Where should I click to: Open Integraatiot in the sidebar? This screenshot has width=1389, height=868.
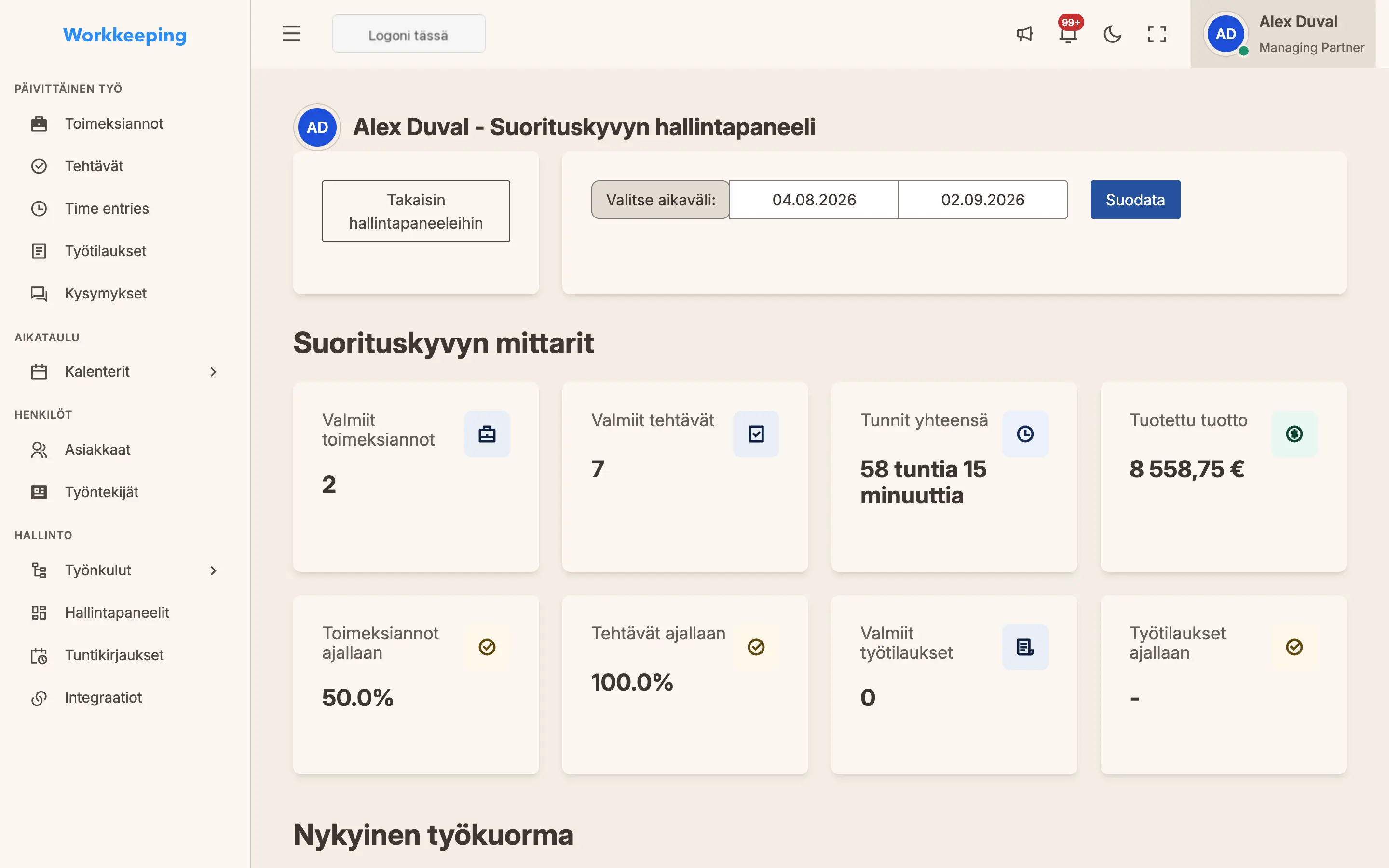click(124, 697)
